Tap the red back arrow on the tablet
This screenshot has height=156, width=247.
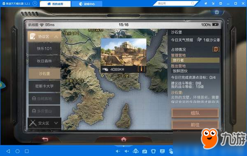(45, 139)
